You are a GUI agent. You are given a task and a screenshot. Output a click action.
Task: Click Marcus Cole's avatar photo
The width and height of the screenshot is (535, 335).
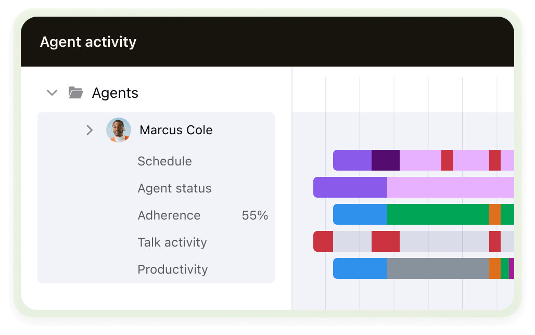[117, 130]
